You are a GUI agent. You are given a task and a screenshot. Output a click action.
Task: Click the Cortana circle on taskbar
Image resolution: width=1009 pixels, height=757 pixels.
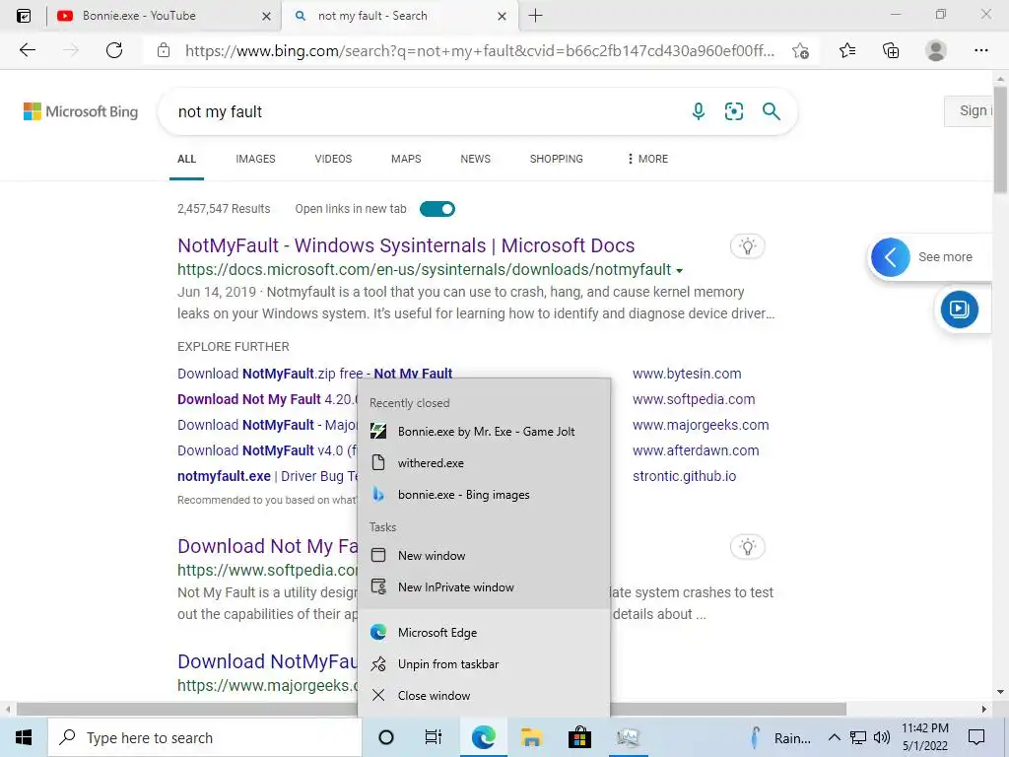386,737
